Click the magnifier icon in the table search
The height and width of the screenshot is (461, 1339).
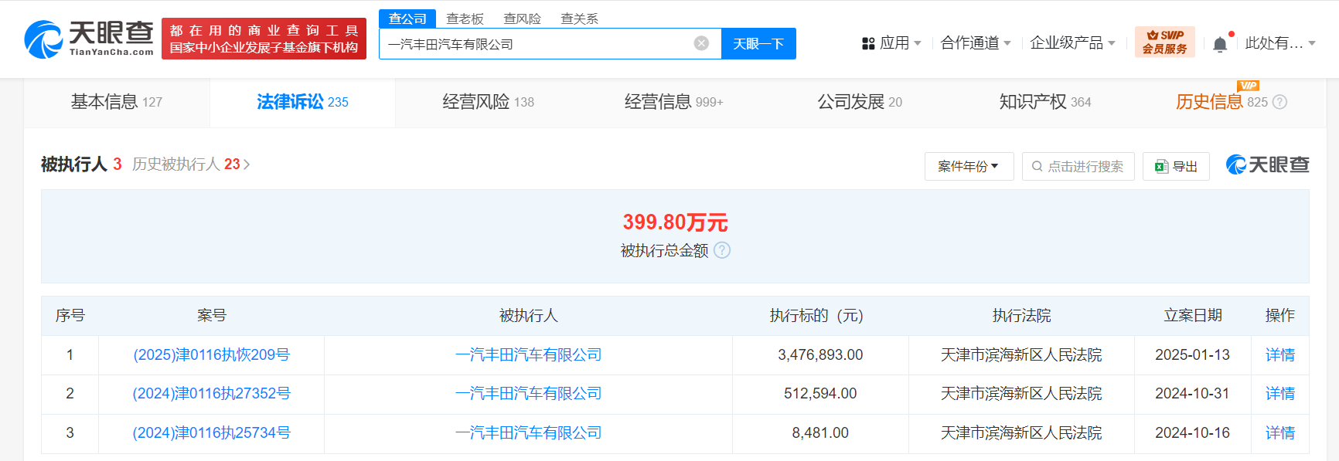pyautogui.click(x=1037, y=166)
